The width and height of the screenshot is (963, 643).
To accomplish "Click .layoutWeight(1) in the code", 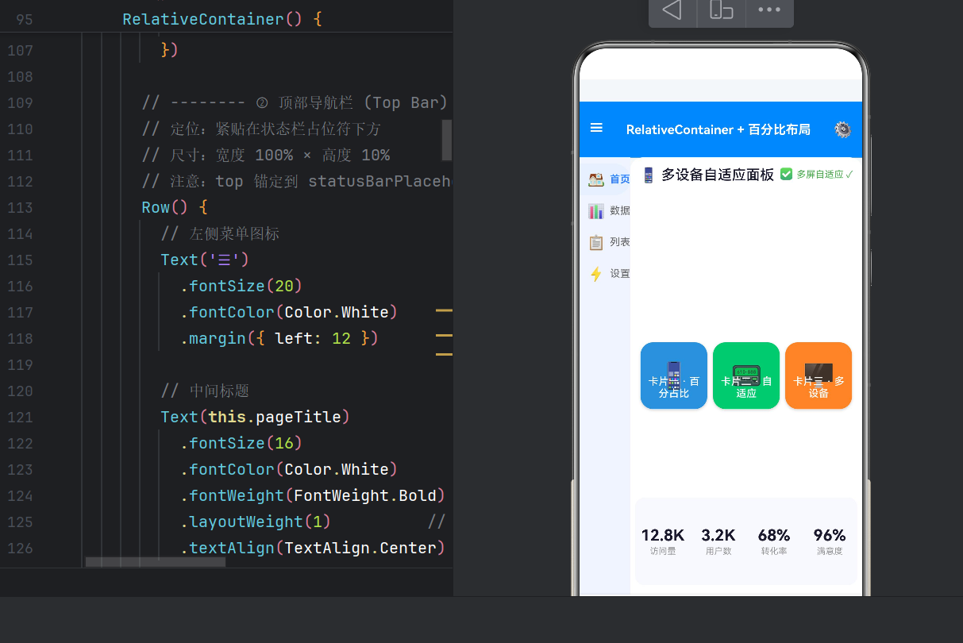I will click(x=256, y=522).
